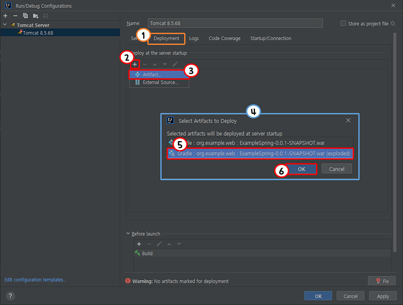Select the Build task row
This screenshot has height=305, width=403.
point(262,253)
